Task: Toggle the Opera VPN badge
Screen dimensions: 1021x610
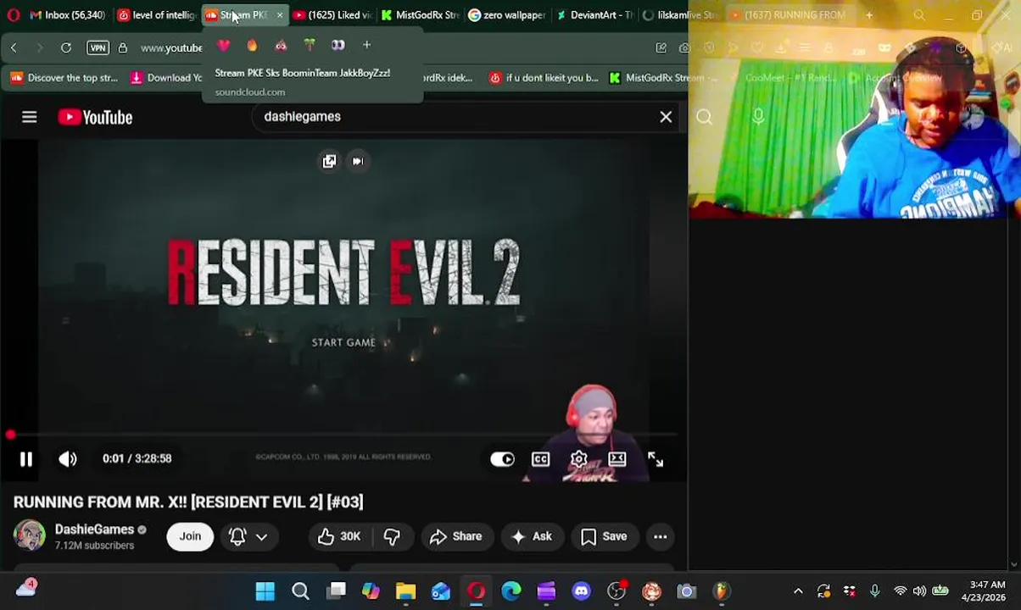Action: click(98, 48)
